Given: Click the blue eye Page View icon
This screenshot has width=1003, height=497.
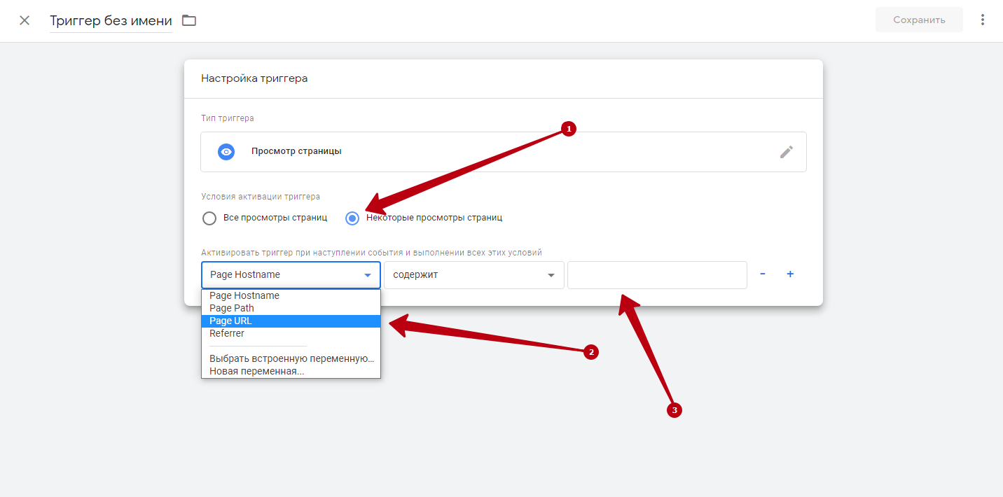Looking at the screenshot, I should [x=226, y=151].
